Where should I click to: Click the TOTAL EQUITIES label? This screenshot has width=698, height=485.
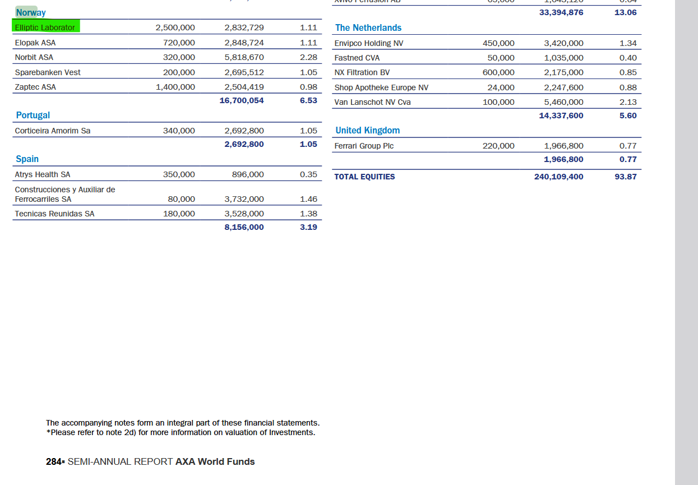point(364,177)
